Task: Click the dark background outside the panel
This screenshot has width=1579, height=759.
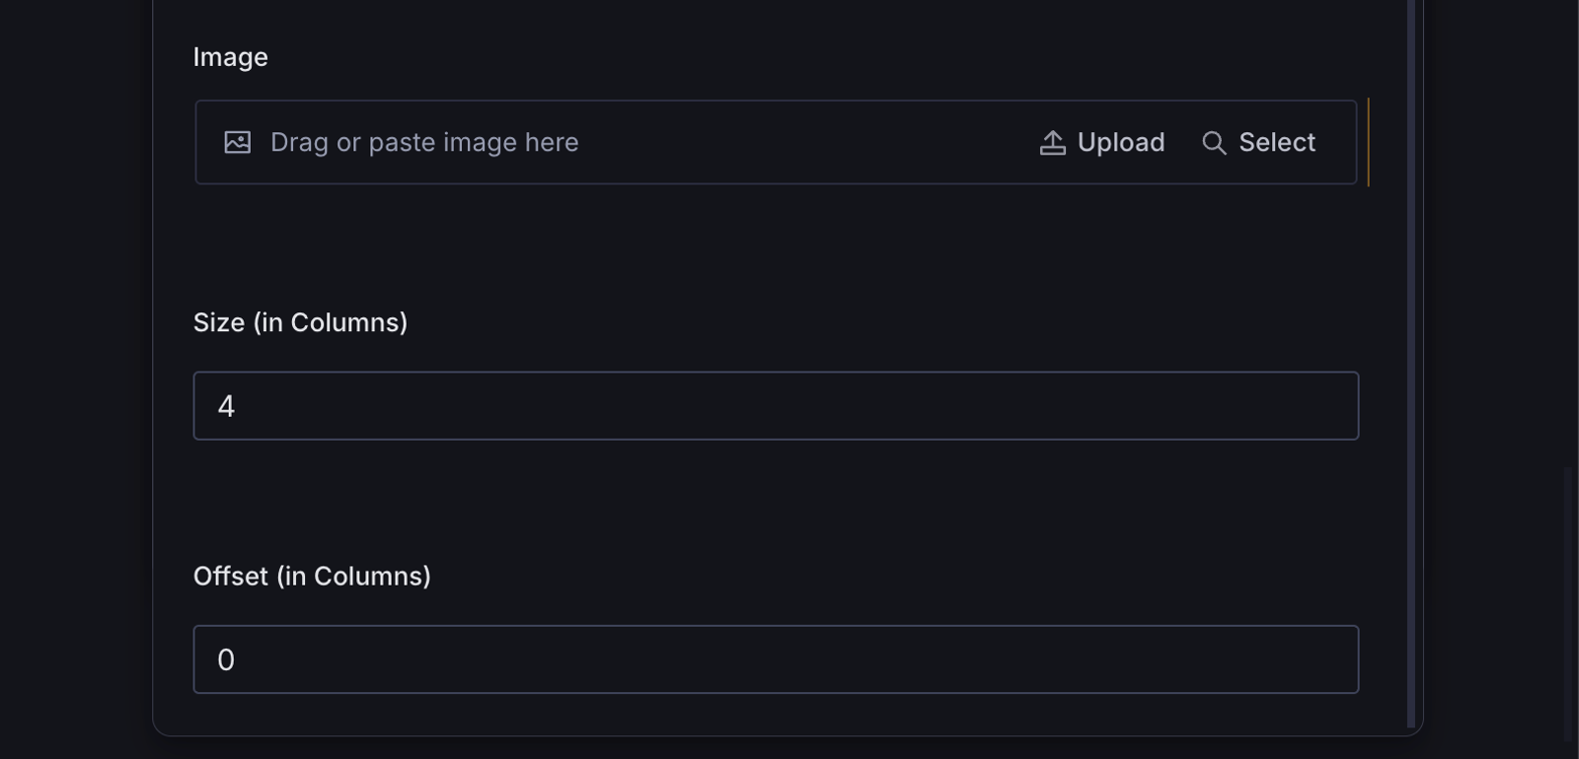Action: click(x=74, y=379)
